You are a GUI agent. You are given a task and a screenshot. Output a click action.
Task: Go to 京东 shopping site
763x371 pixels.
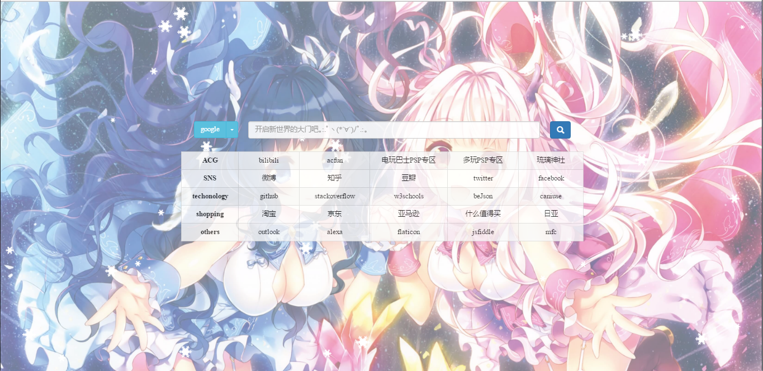pyautogui.click(x=335, y=214)
